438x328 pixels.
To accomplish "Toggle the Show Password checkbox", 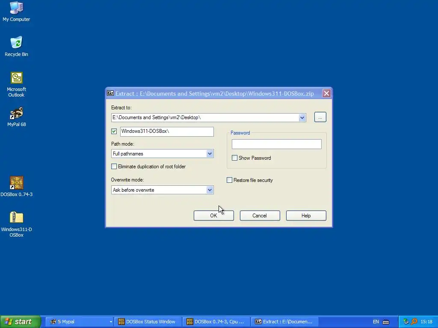I will click(235, 158).
